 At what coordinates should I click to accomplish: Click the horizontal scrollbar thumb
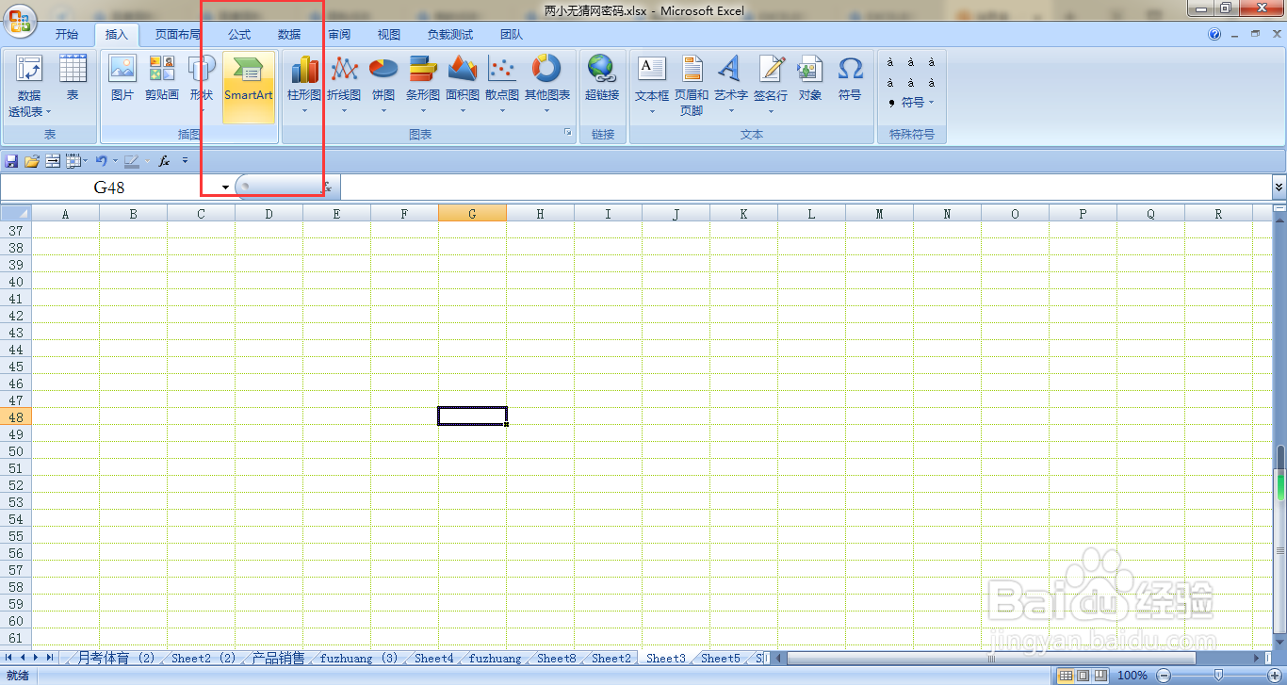[990, 658]
